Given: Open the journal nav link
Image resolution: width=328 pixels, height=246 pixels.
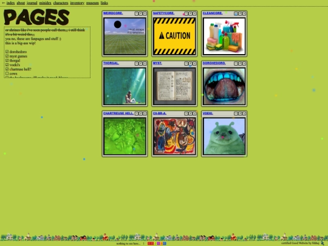Looking at the screenshot, I should pyautogui.click(x=32, y=3).
